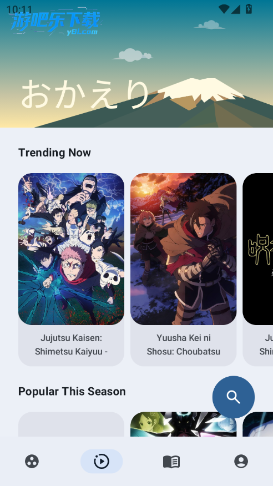Tap the floating search magnifier button
This screenshot has height=486, width=273.
coord(234,397)
